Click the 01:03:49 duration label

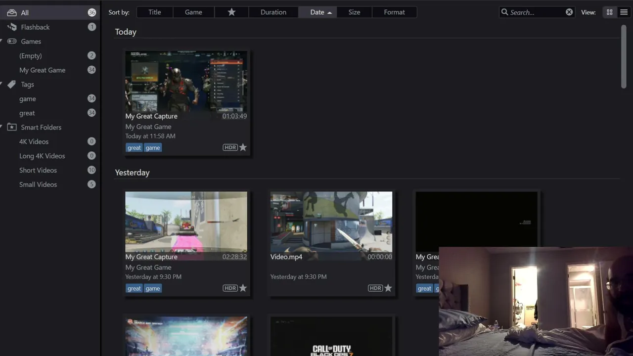pos(234,116)
